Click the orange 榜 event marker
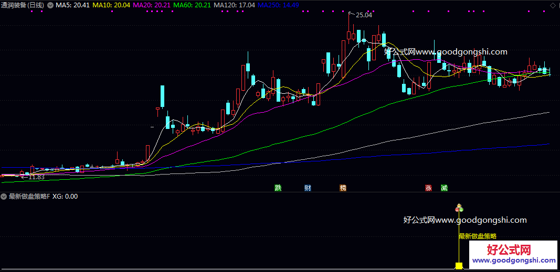This screenshot has width=560, height=272. (343, 188)
